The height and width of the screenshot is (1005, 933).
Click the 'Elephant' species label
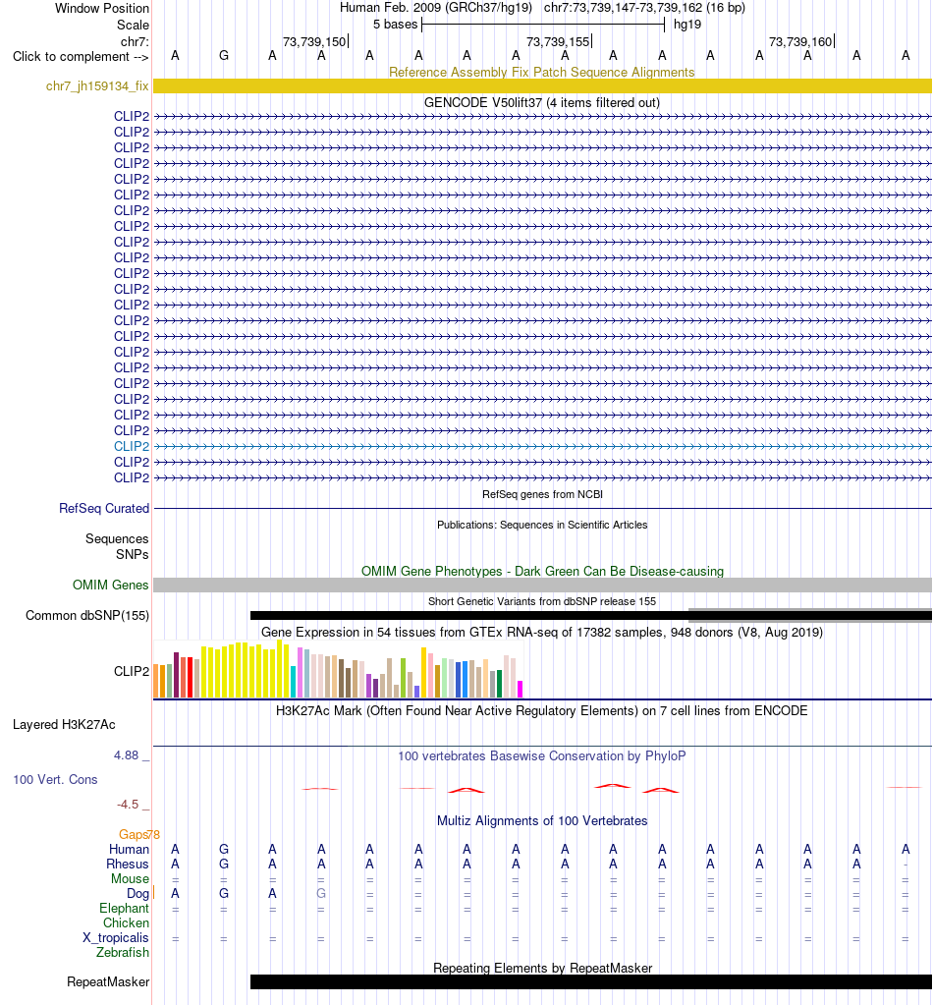tap(125, 908)
